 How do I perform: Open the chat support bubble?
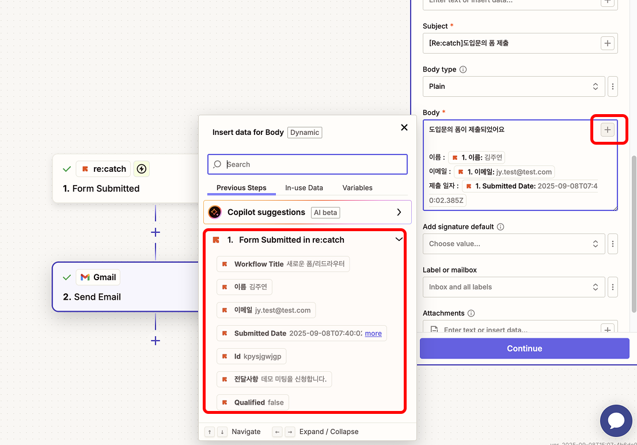616,421
